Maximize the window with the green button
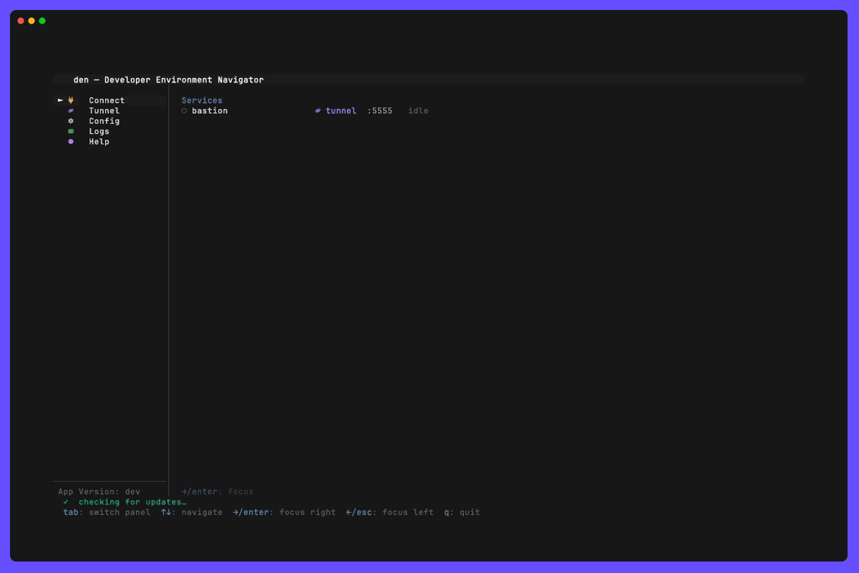Image resolution: width=859 pixels, height=573 pixels. [x=42, y=21]
